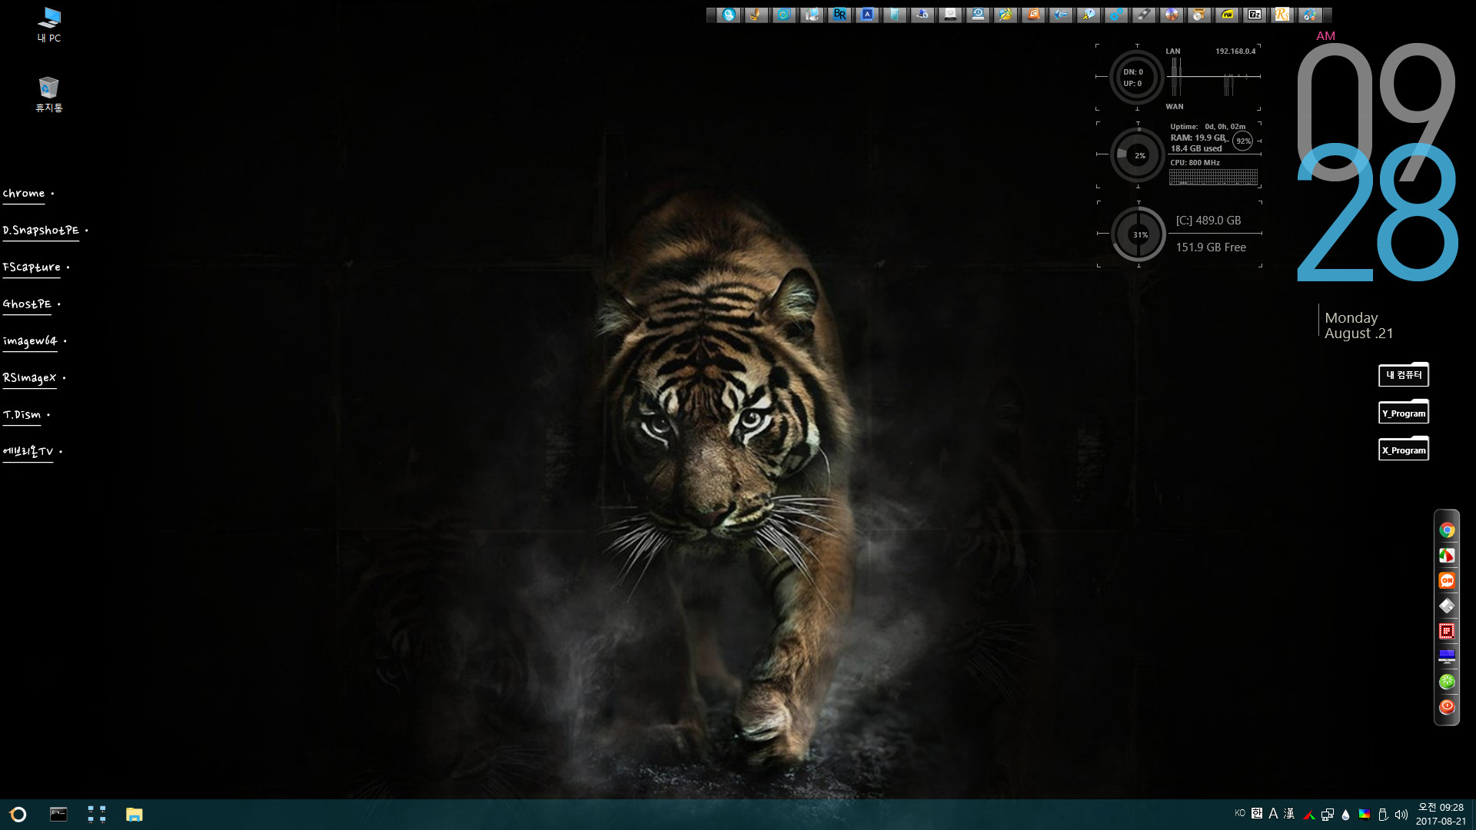Screen dimensions: 1476x830
Task: Open the paintbrush and pencil icon in top toolbar
Action: tap(1006, 15)
